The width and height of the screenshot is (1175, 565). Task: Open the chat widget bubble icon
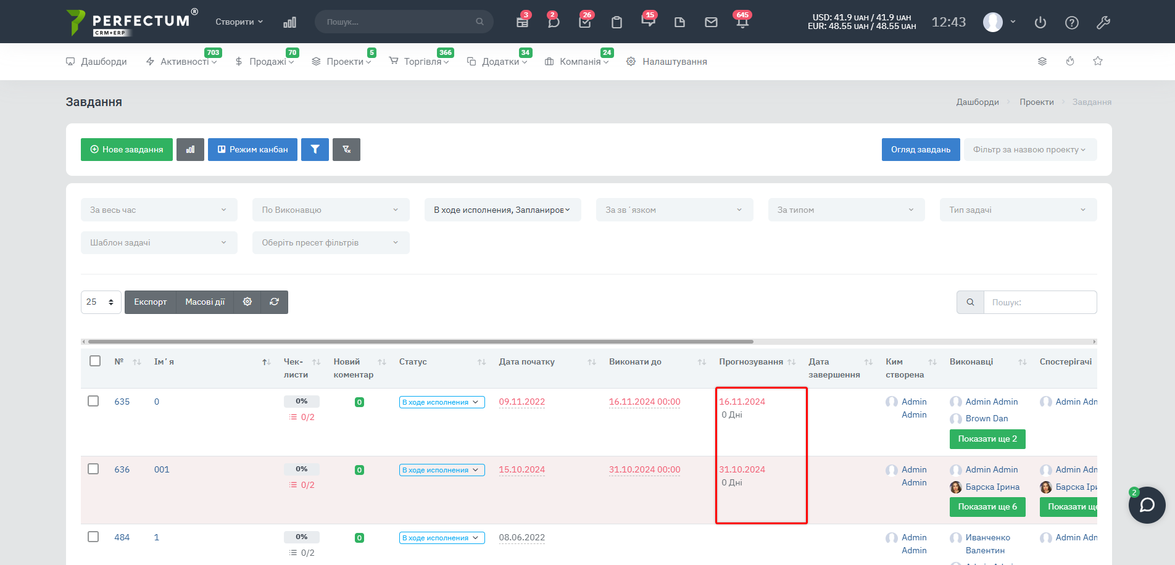1147,505
